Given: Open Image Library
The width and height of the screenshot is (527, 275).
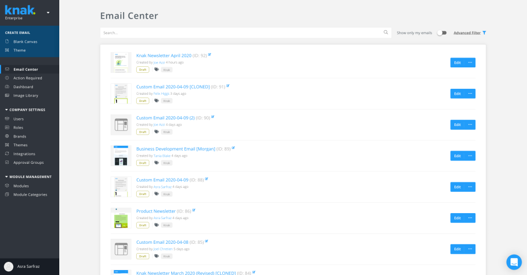Looking at the screenshot, I should (x=26, y=95).
